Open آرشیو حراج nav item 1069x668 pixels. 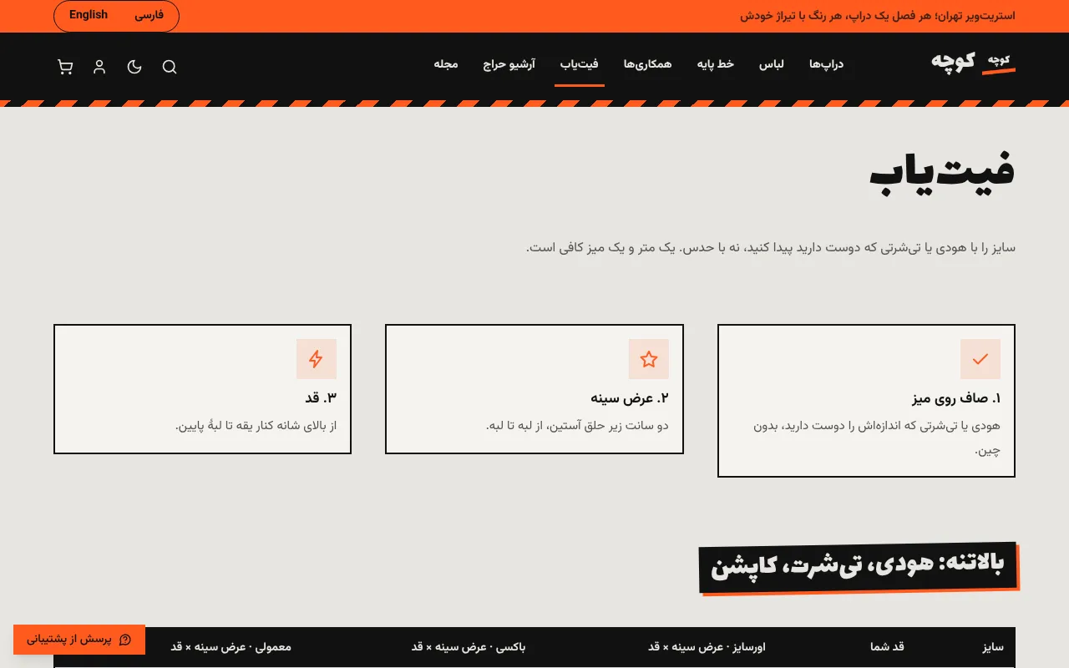pyautogui.click(x=509, y=64)
